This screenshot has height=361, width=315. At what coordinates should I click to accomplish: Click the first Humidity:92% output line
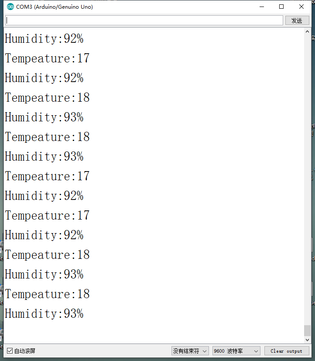click(44, 38)
